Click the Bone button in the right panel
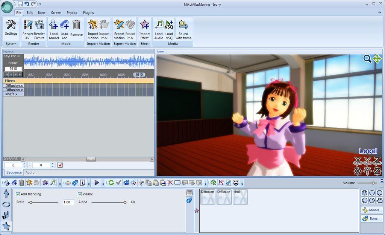The image size is (385, 235). (x=372, y=218)
